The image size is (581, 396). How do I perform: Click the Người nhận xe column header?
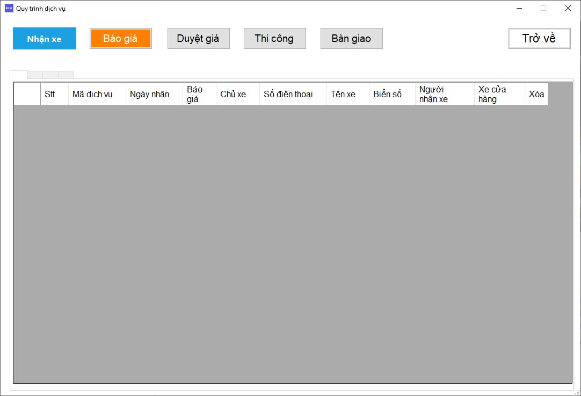(x=445, y=94)
